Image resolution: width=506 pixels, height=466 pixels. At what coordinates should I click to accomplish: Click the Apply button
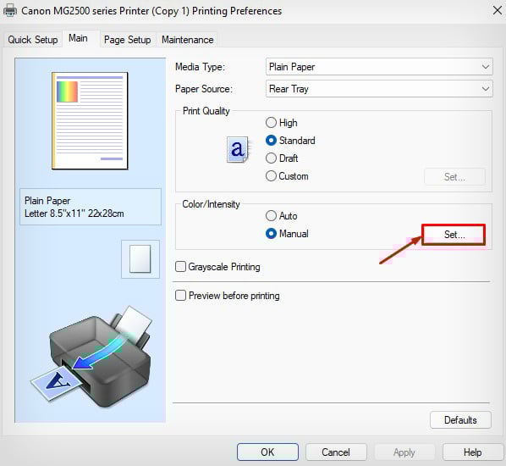coord(404,452)
